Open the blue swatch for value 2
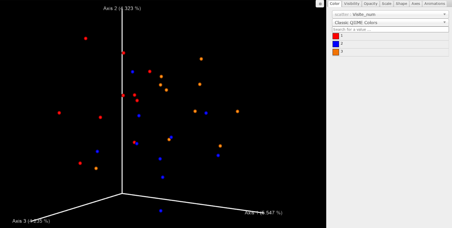This screenshot has width=452, height=228. [x=336, y=44]
